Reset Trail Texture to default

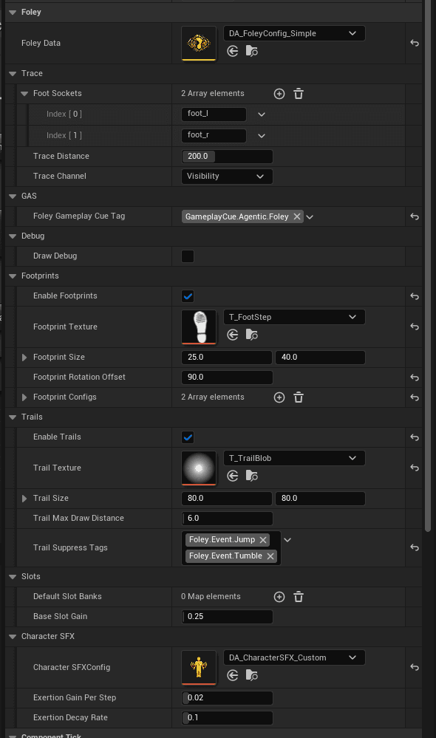pyautogui.click(x=415, y=468)
